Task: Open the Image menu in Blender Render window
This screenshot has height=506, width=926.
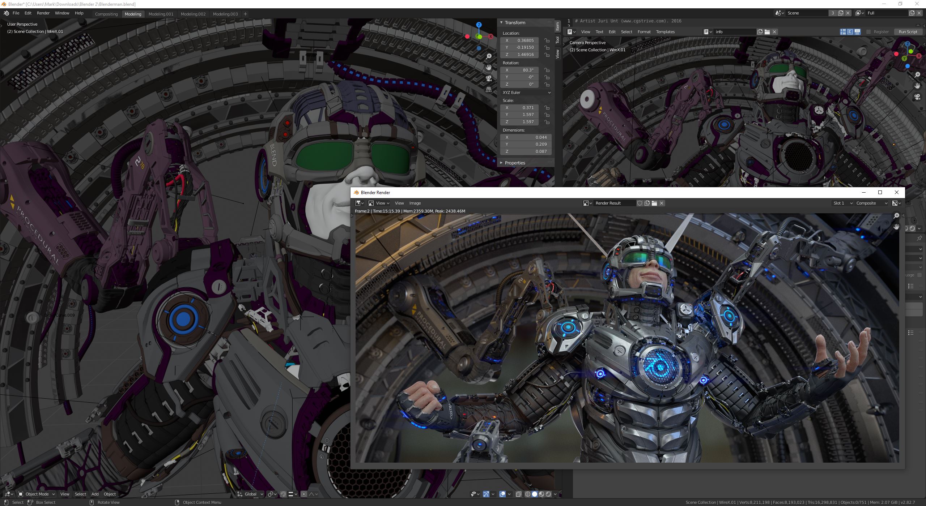Action: pyautogui.click(x=415, y=203)
